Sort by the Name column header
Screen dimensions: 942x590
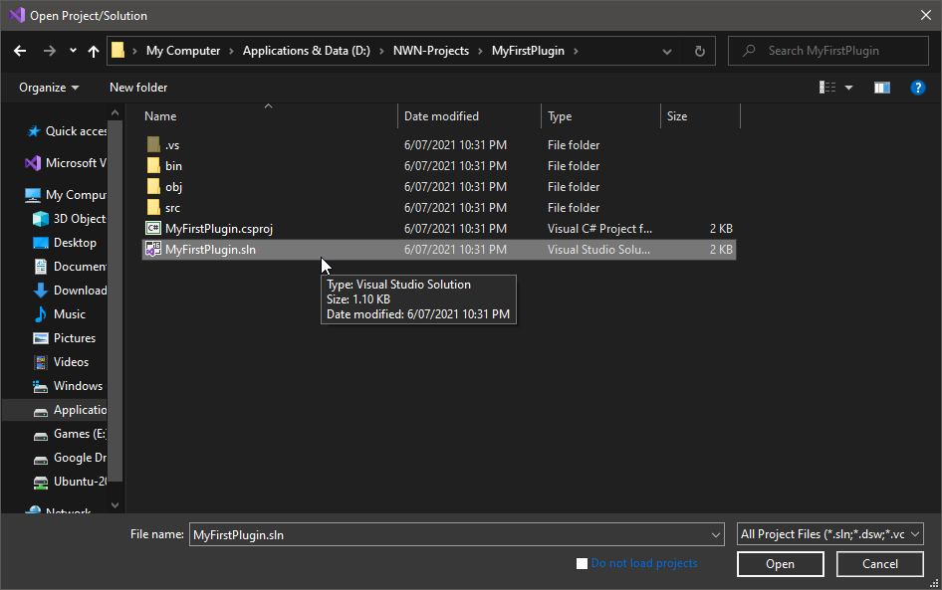click(x=160, y=116)
